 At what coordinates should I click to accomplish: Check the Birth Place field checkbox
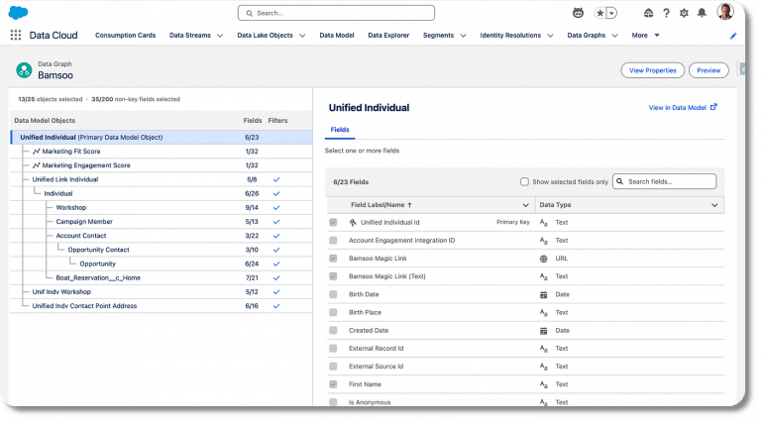pyautogui.click(x=333, y=312)
